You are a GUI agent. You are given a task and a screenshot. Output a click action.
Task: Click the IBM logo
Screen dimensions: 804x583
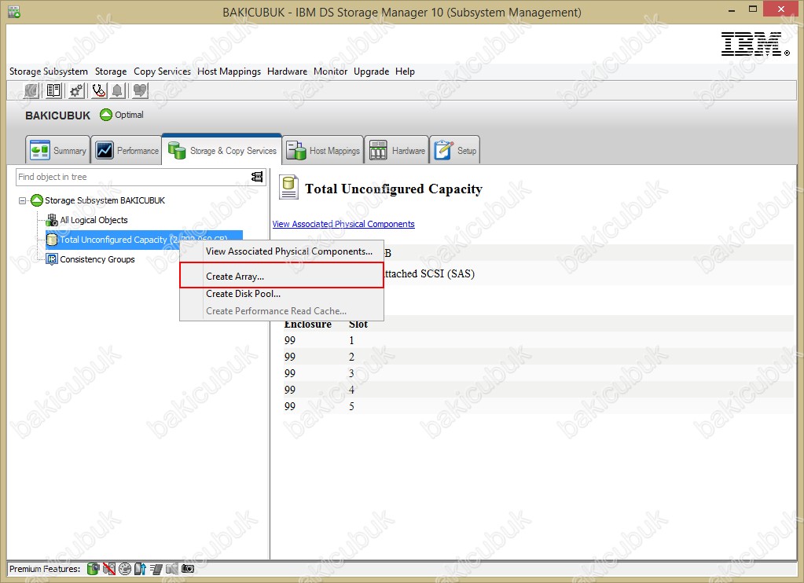coord(755,43)
